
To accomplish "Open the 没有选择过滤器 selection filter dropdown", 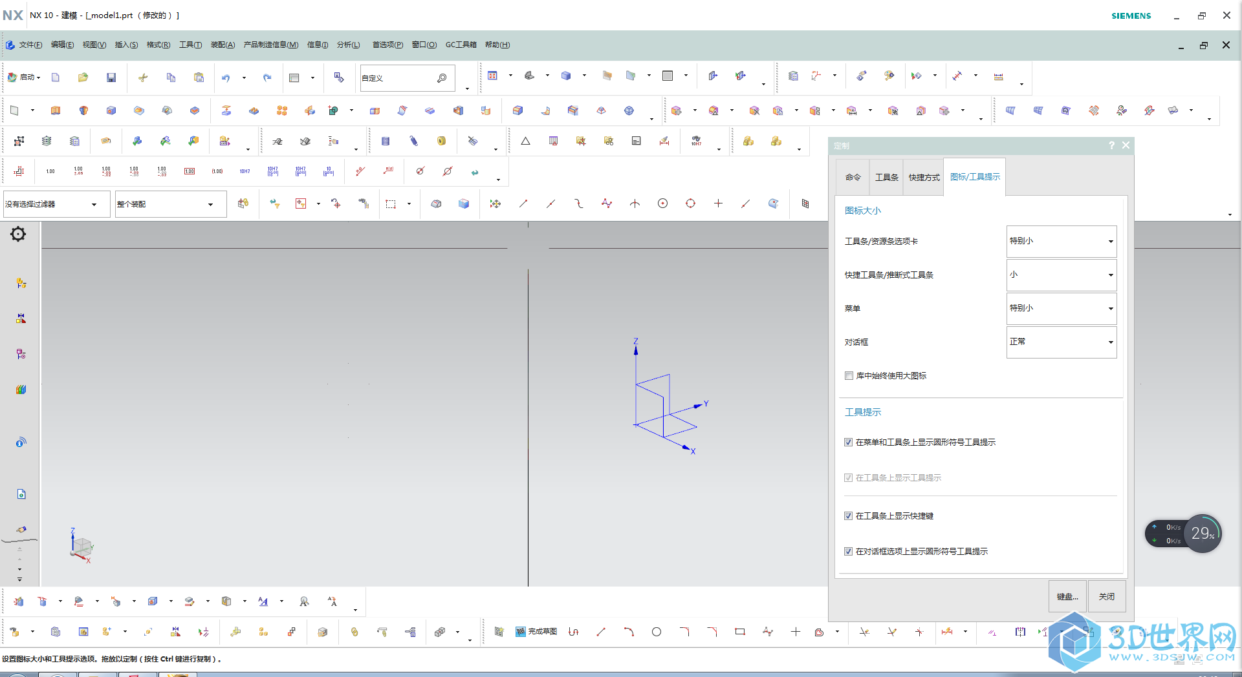I will pos(56,204).
